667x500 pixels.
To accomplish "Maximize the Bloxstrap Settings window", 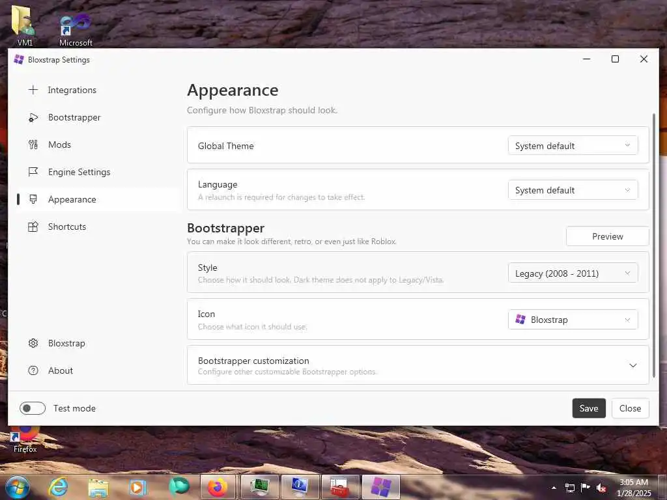I will (x=615, y=59).
